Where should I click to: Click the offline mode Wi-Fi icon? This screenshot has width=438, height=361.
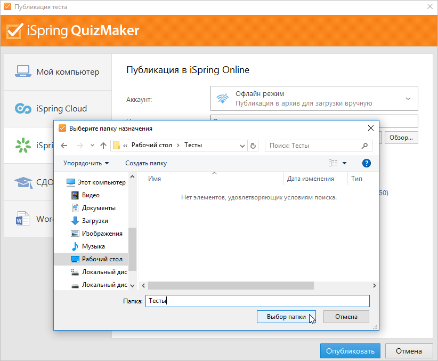222,99
